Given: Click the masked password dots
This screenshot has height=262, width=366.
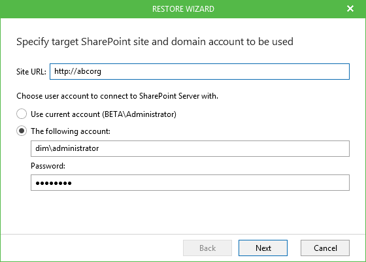Looking at the screenshot, I should click(54, 183).
